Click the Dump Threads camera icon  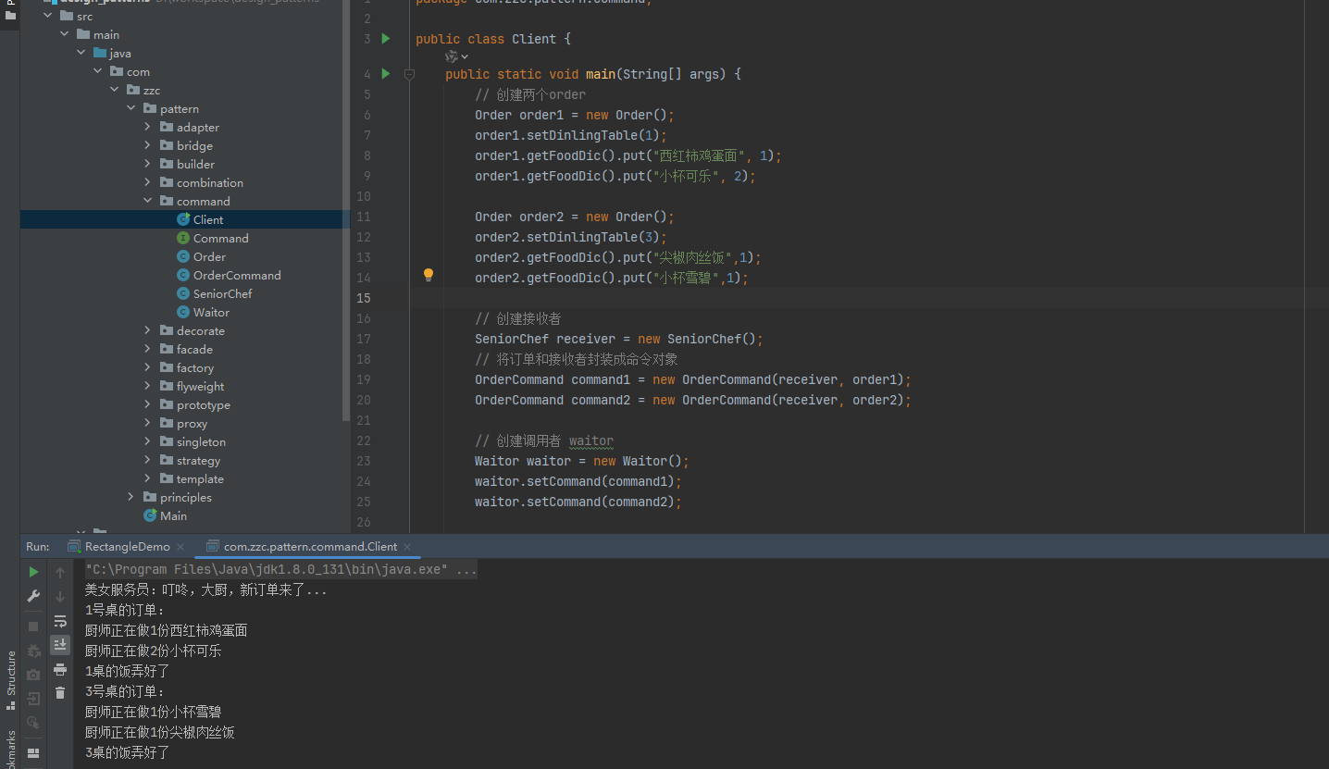[x=33, y=675]
